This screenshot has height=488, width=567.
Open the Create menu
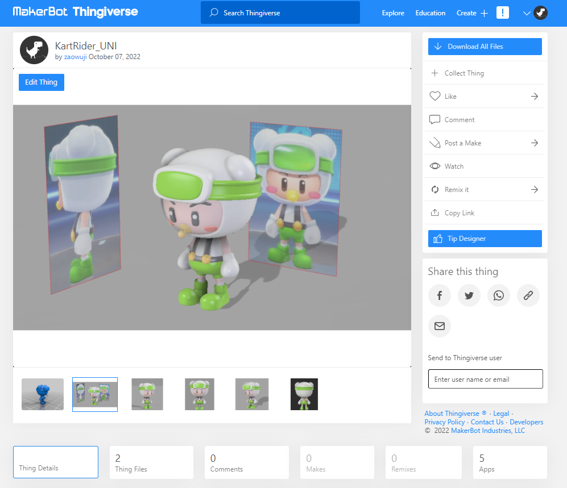(x=472, y=13)
